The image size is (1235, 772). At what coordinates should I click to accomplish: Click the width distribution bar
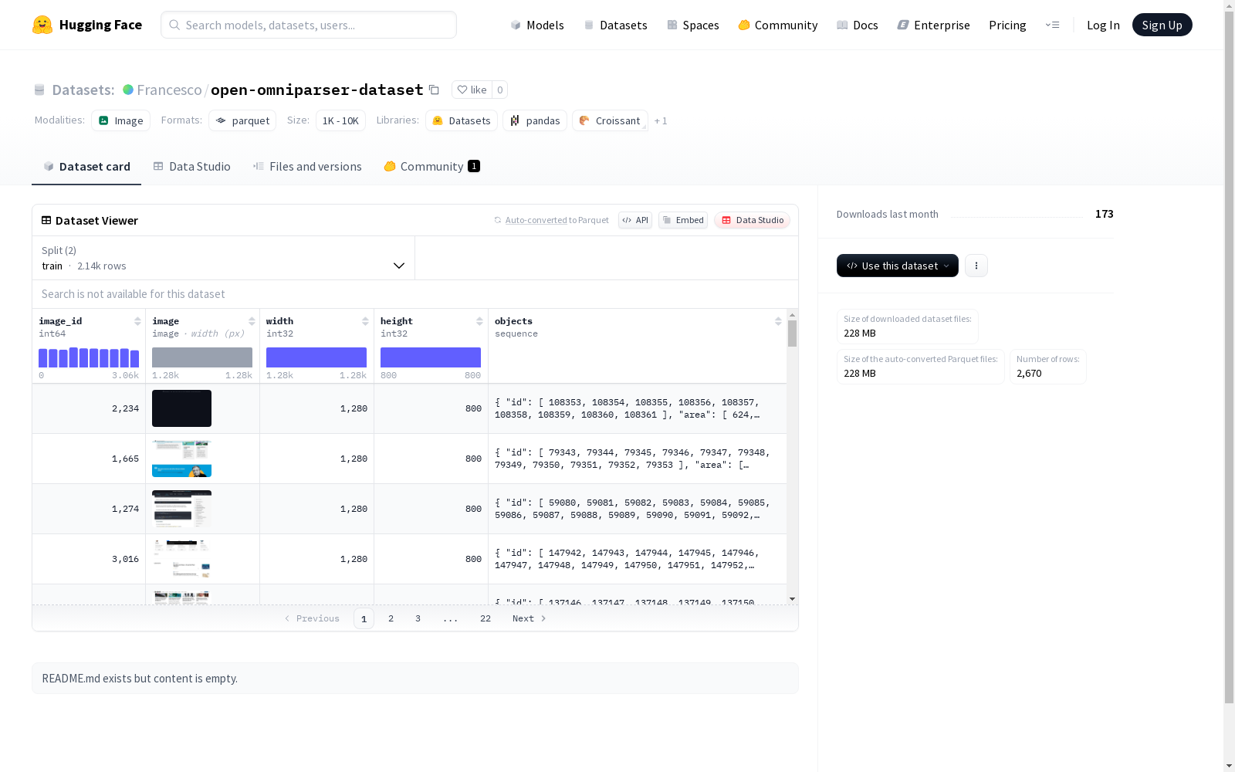[x=316, y=357]
